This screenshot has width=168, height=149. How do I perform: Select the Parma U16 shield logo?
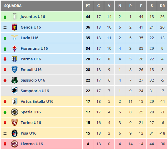(15, 59)
